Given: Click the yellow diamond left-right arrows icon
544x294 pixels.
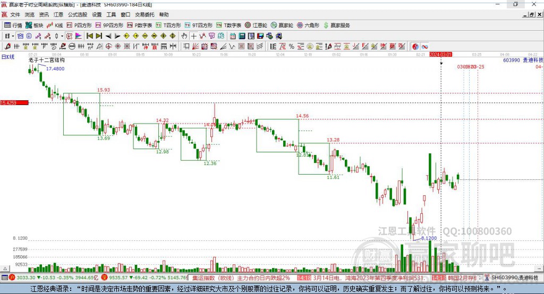Looking at the screenshot, I should (145, 36).
